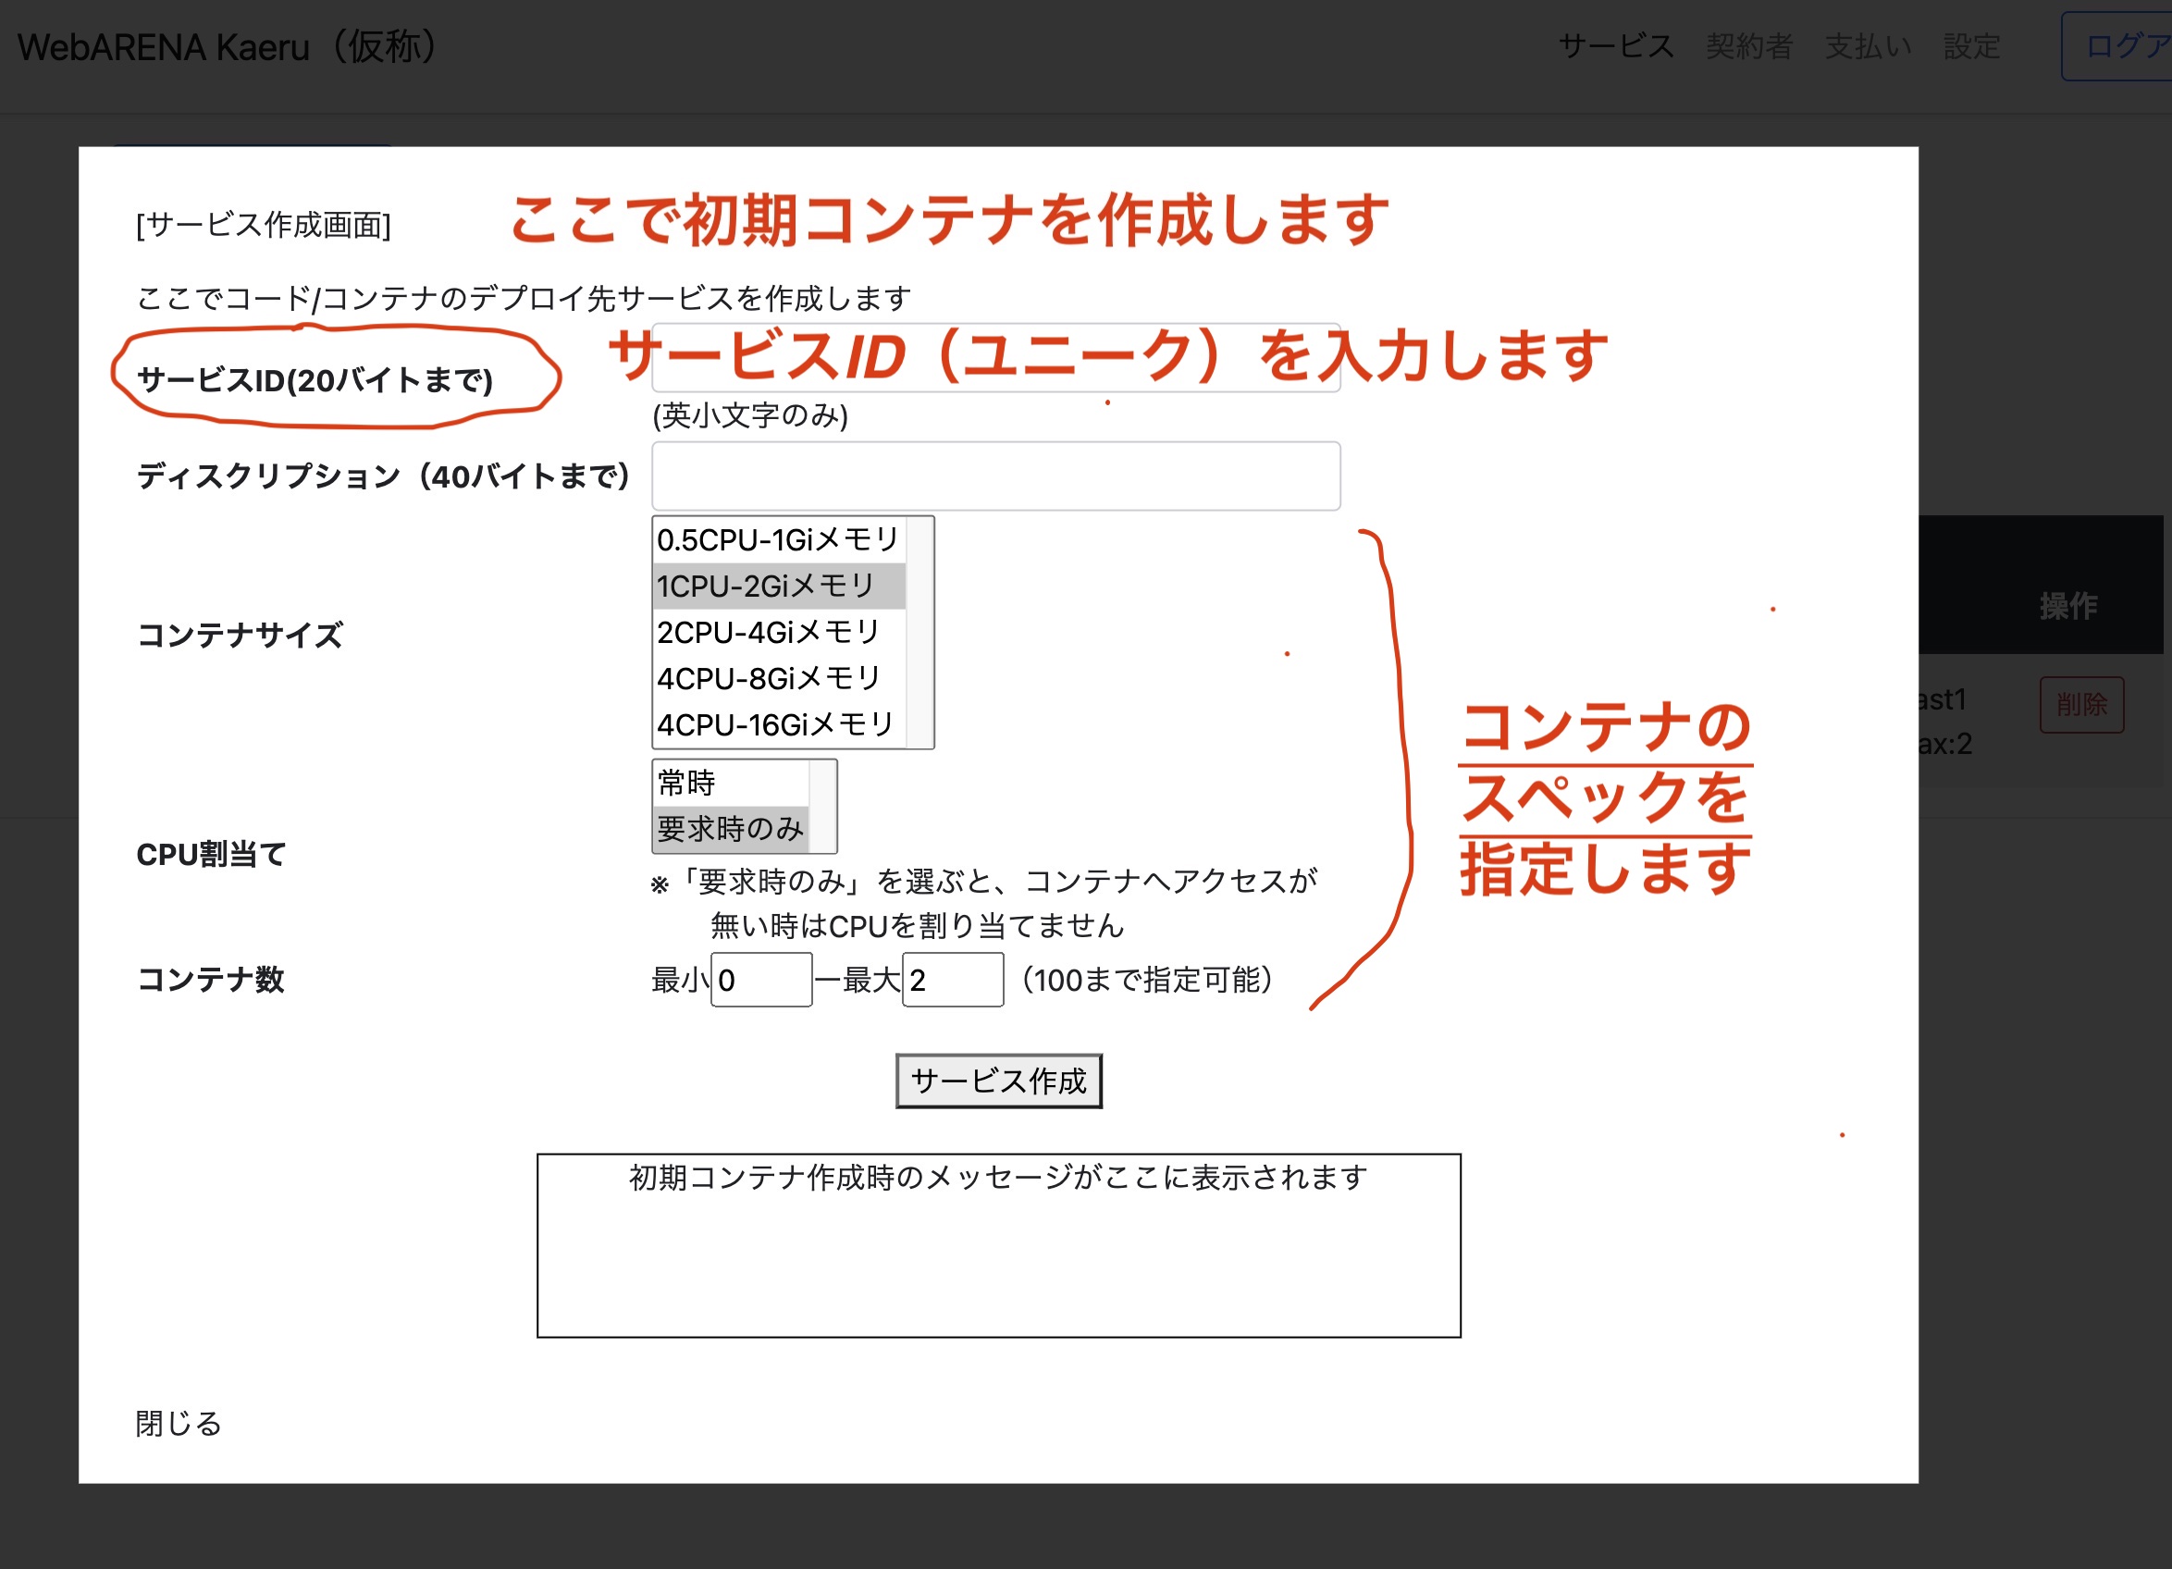Select 4CPU-16Gi memory container size
Screen dimensions: 2172x1569
click(777, 724)
